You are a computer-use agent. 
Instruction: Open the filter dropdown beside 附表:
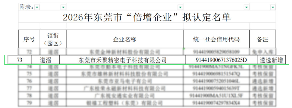(x=37, y=7)
